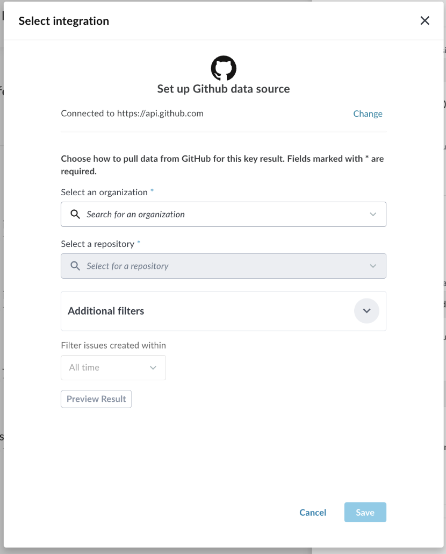
Task: Click the GitHub Octocat logo
Action: pyautogui.click(x=224, y=68)
